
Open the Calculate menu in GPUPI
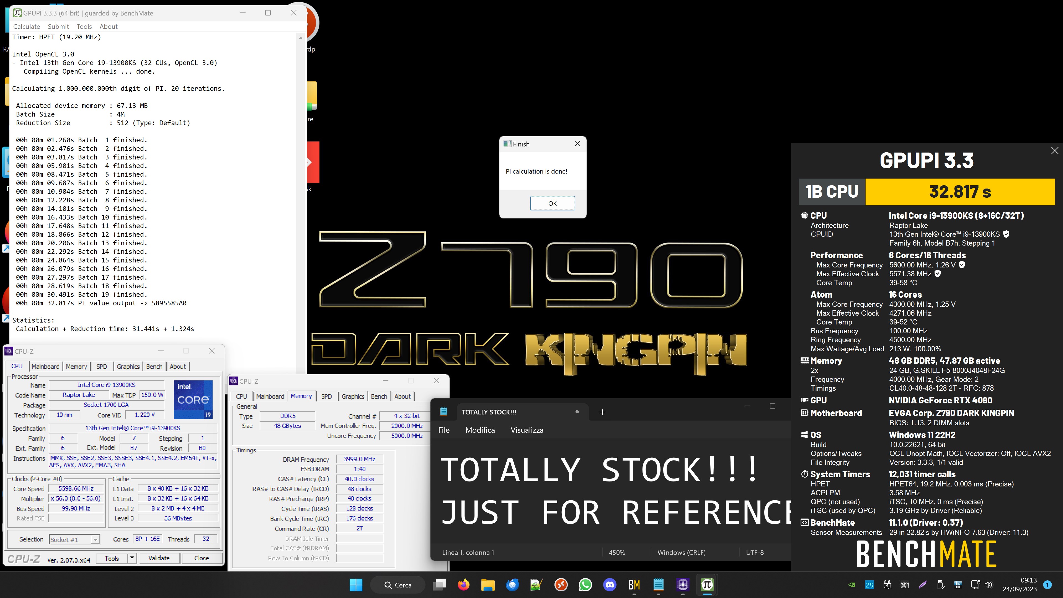[x=26, y=26]
